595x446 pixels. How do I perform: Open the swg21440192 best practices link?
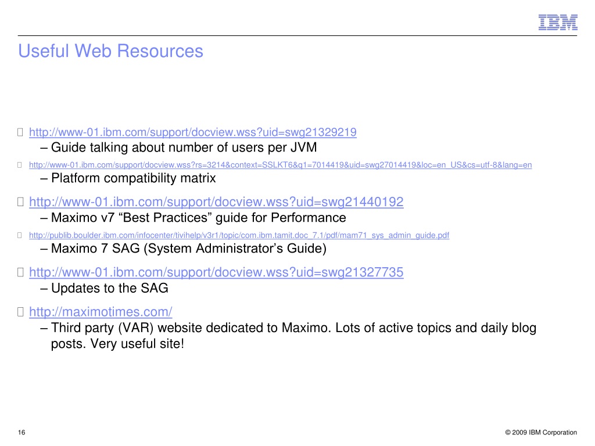click(216, 202)
